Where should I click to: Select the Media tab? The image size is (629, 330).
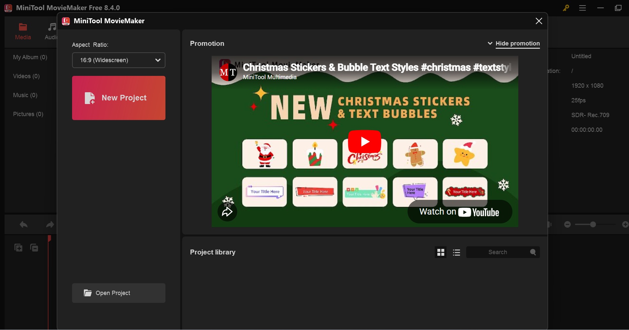pyautogui.click(x=23, y=32)
